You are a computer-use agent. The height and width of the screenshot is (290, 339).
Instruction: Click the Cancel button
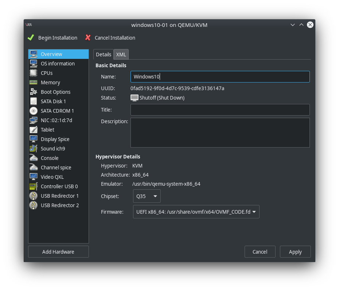click(x=260, y=251)
